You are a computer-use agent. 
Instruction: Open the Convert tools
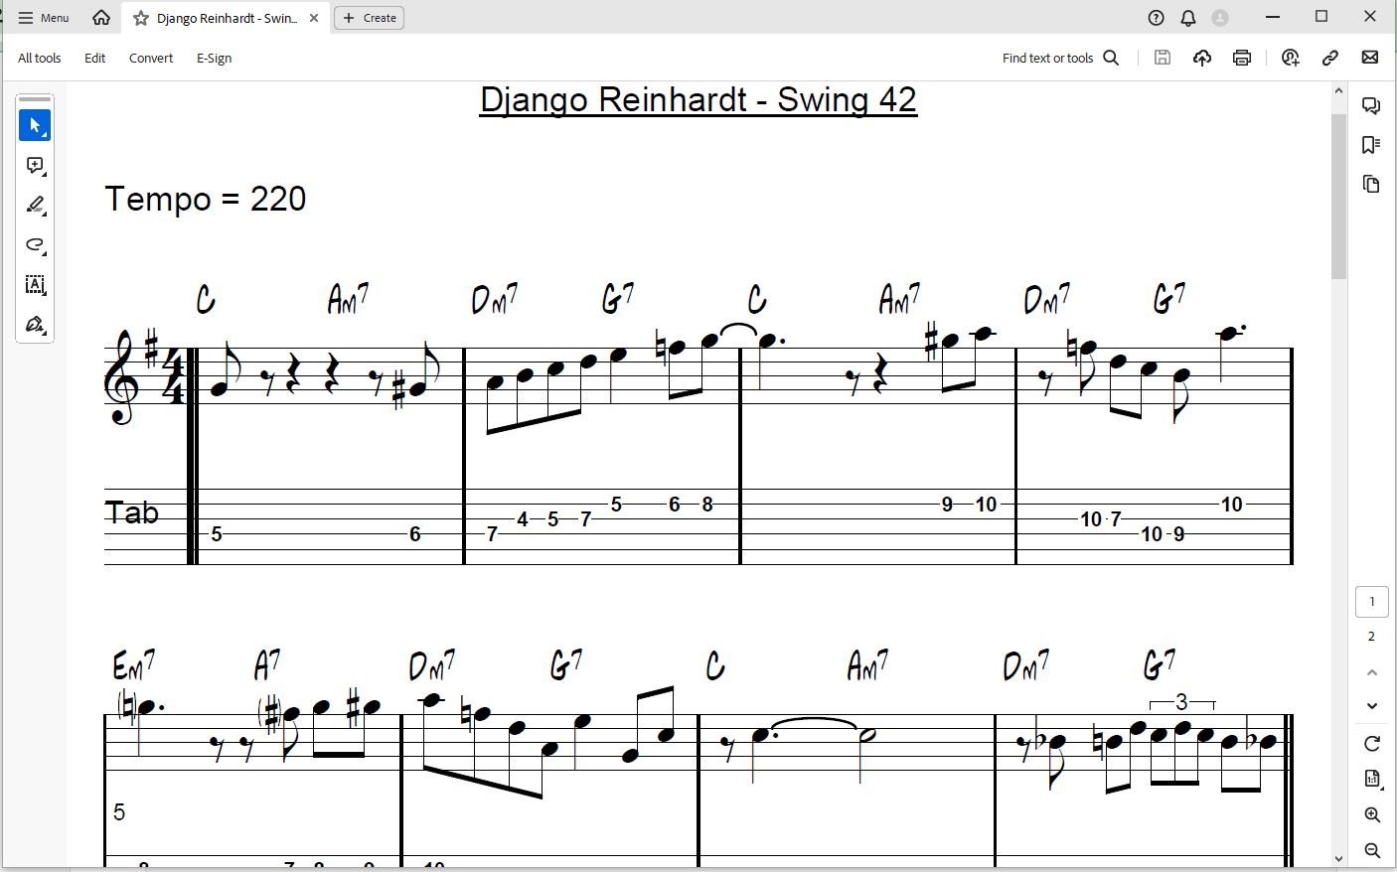click(x=151, y=58)
